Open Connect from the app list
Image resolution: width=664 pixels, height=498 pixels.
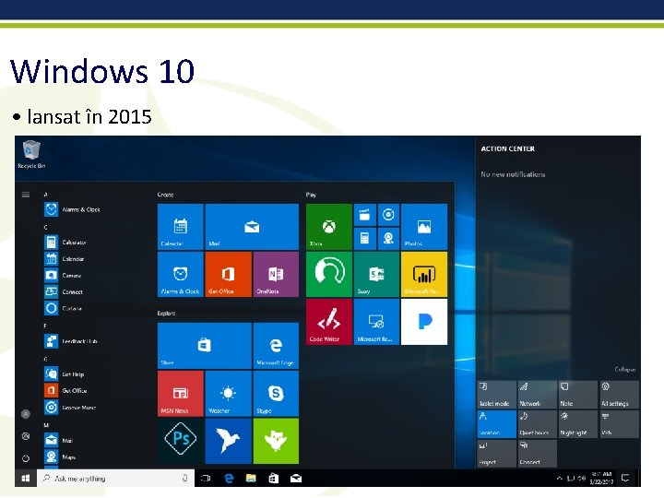[64, 291]
